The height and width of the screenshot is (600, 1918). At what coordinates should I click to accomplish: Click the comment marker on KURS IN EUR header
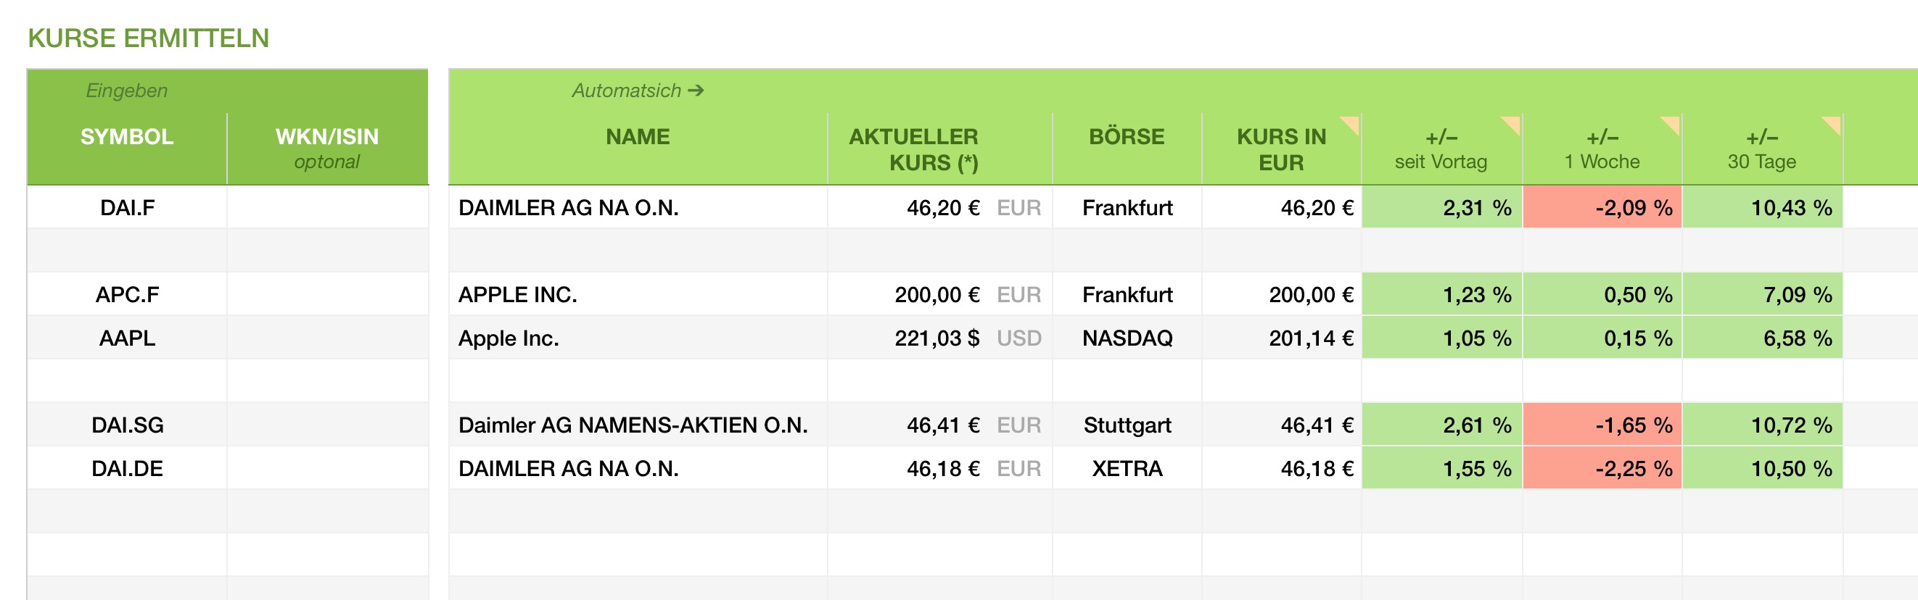[x=1352, y=122]
